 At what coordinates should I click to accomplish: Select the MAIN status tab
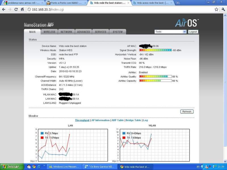click(x=32, y=32)
